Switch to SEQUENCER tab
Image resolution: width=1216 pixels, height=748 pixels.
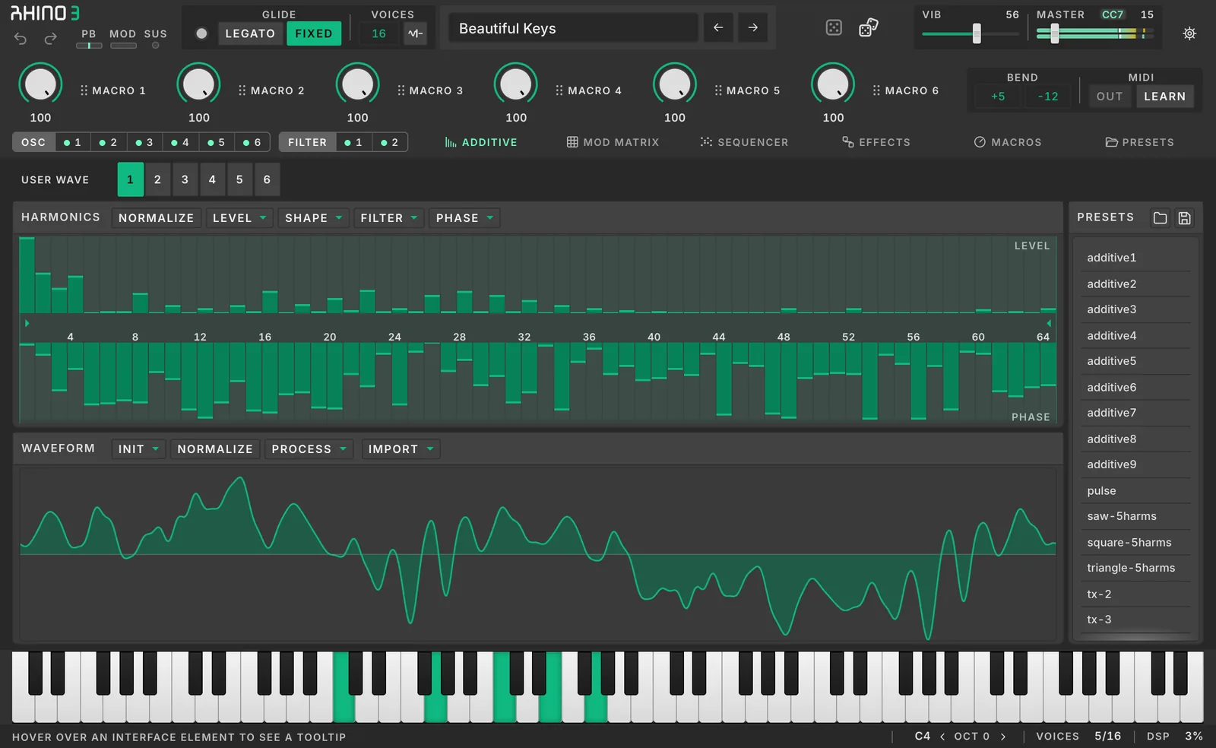click(x=744, y=142)
